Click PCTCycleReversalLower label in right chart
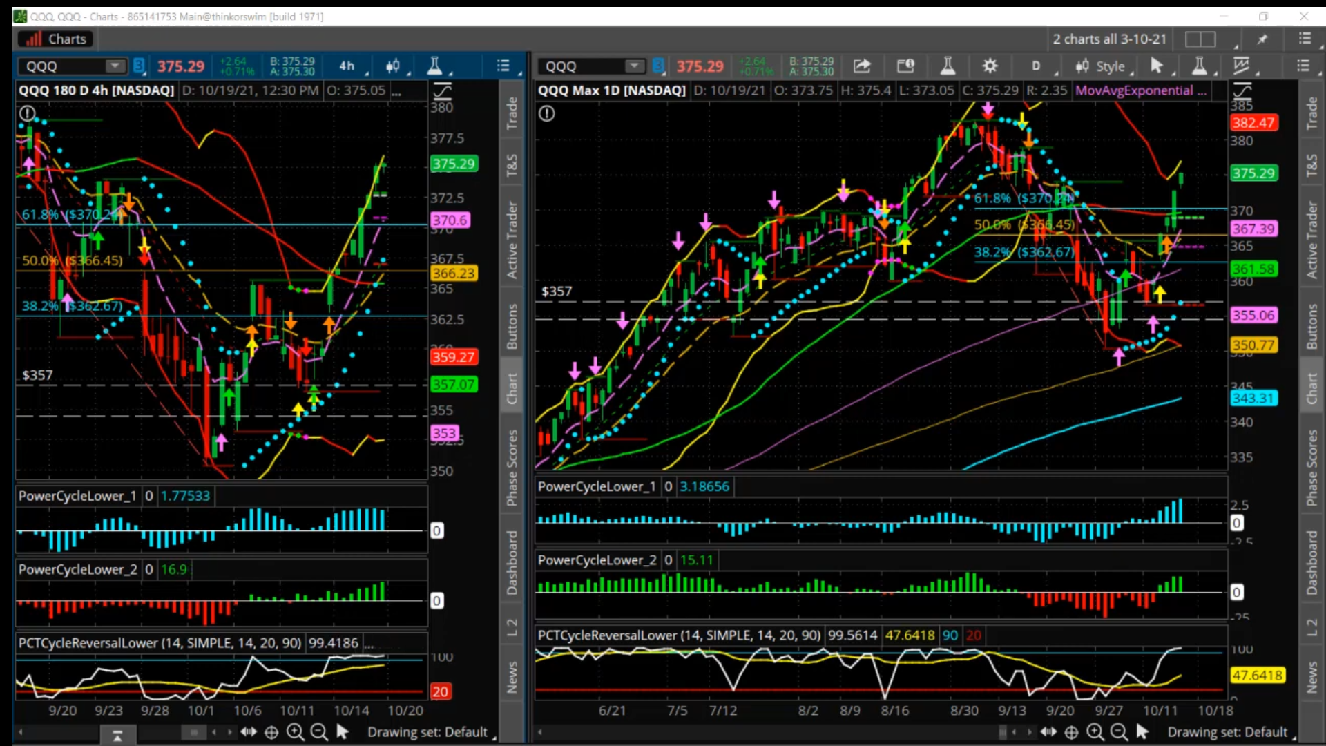1326x746 pixels. (x=679, y=635)
